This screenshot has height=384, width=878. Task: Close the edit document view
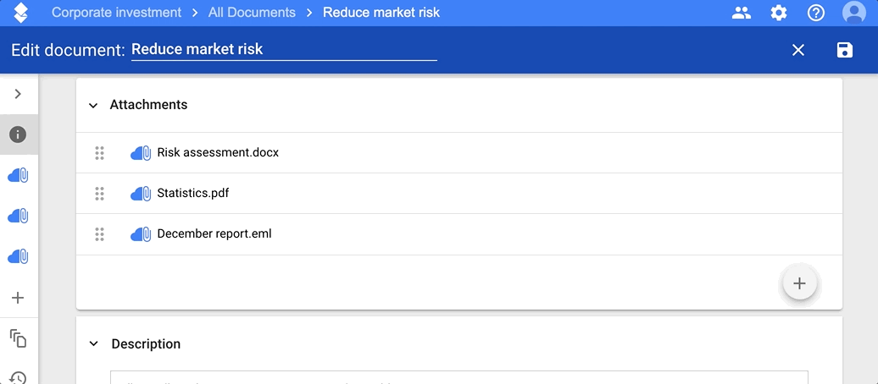pyautogui.click(x=798, y=50)
